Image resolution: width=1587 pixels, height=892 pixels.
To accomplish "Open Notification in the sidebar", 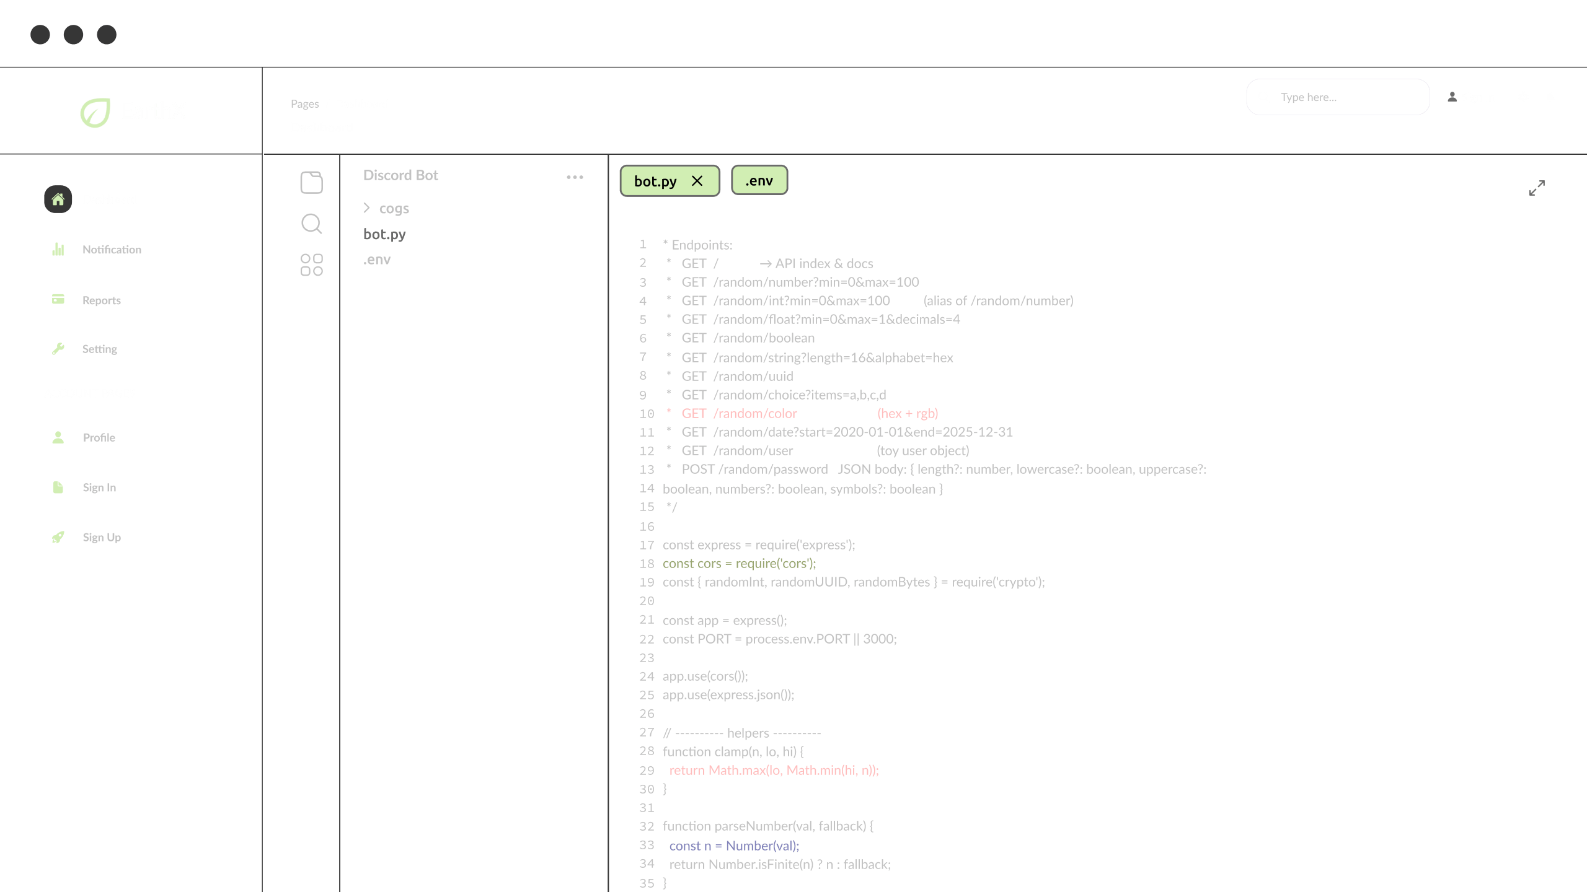I will (112, 250).
